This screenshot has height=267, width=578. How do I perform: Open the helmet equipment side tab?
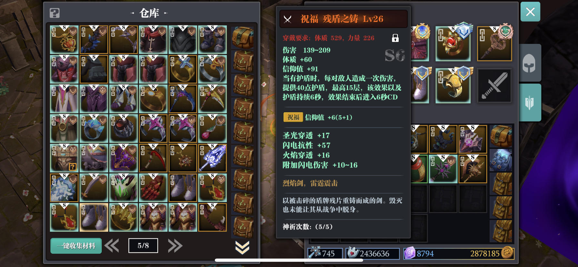pyautogui.click(x=529, y=63)
